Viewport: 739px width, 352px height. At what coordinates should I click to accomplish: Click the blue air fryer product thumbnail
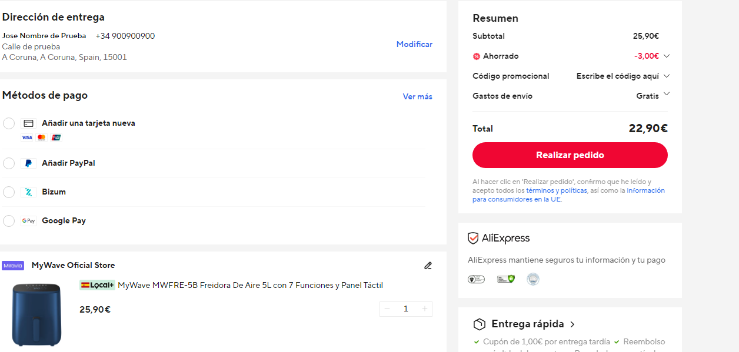coord(36,315)
